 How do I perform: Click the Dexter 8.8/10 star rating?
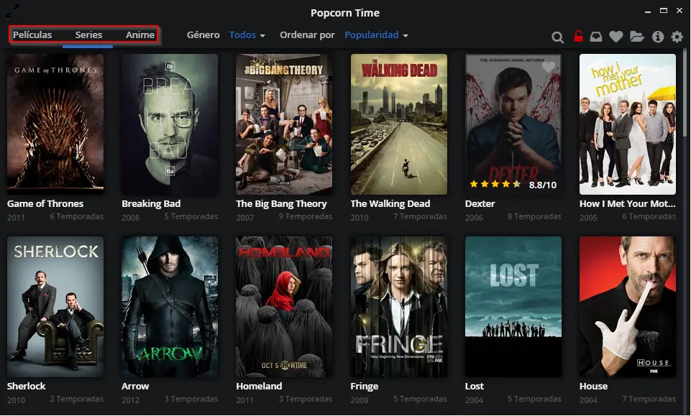point(513,185)
